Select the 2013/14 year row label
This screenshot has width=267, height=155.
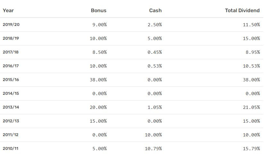[11, 107]
